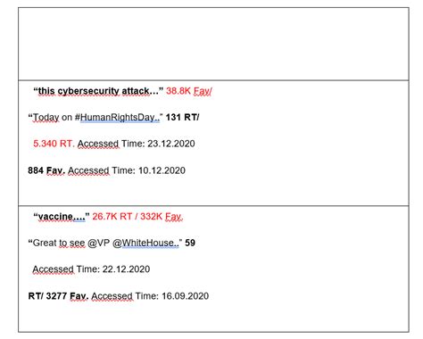Click the @VP mention text

[x=99, y=243]
